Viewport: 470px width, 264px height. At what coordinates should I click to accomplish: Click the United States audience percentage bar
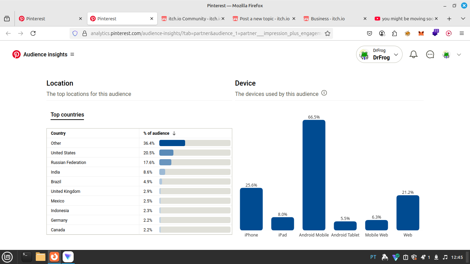pos(195,153)
